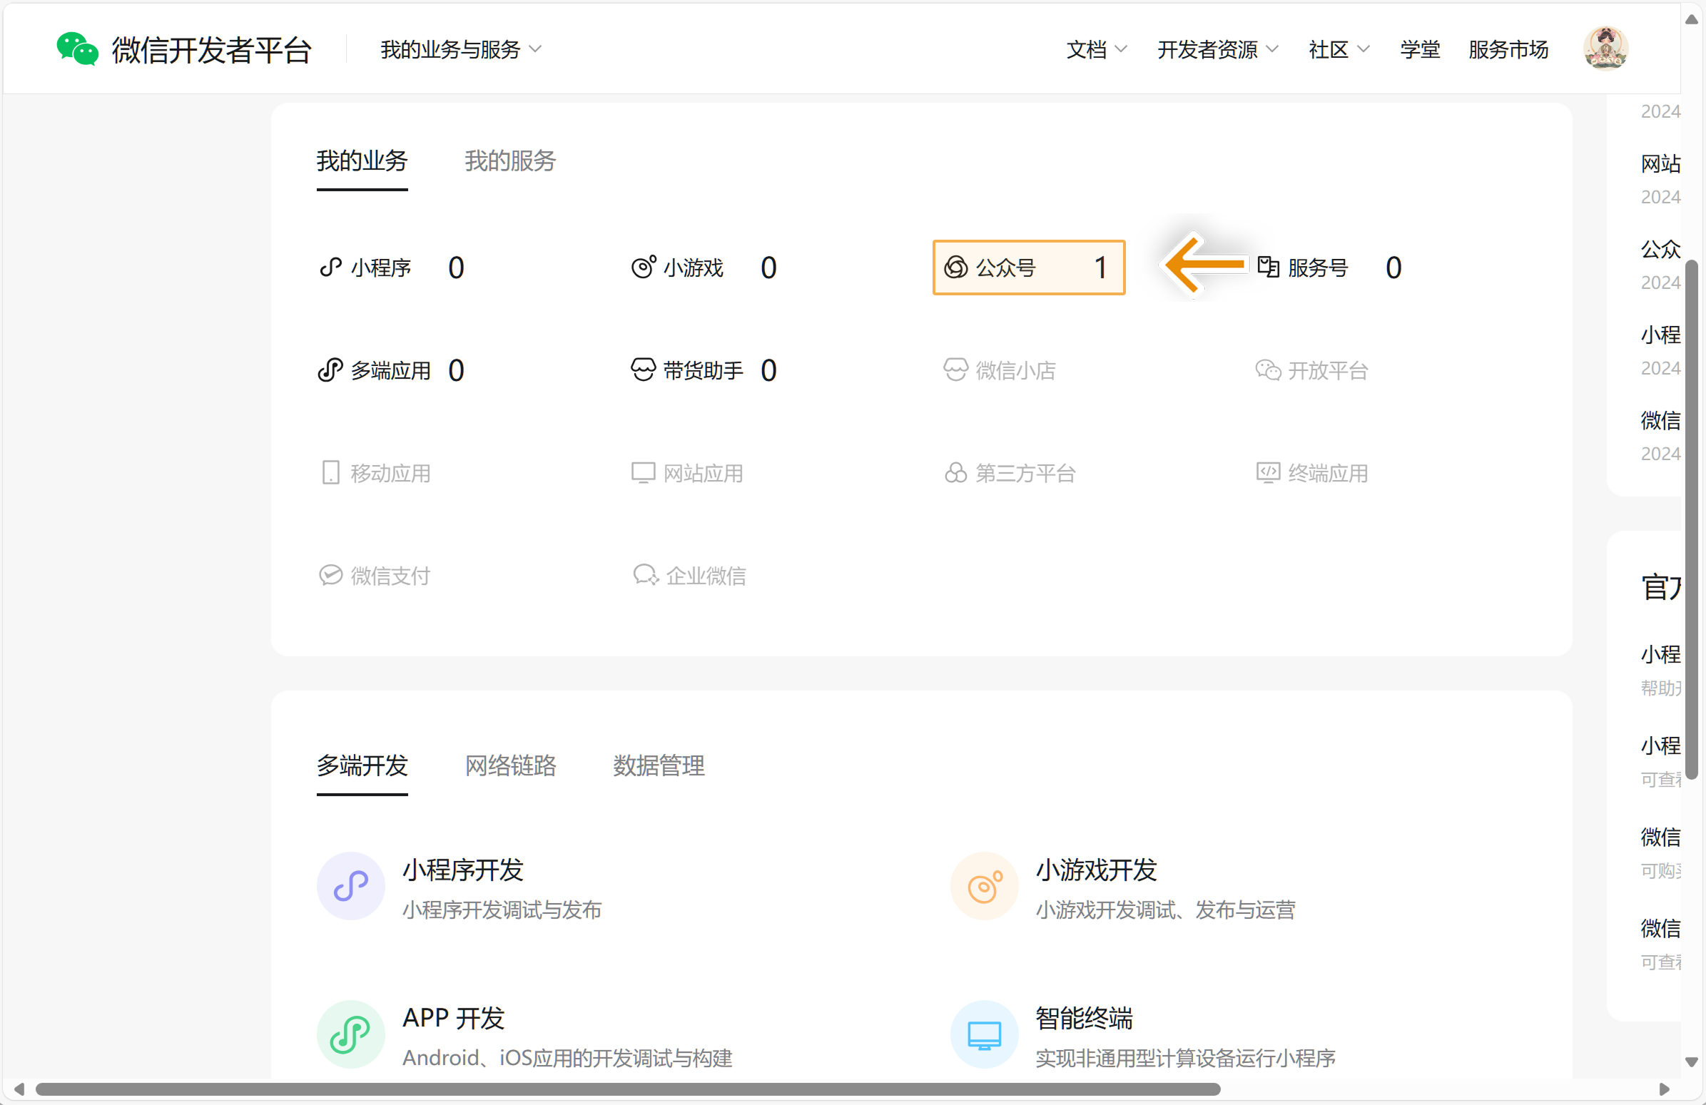Click the 小游戏开发调试、发布与运营 description
Image resolution: width=1706 pixels, height=1105 pixels.
(x=1166, y=910)
